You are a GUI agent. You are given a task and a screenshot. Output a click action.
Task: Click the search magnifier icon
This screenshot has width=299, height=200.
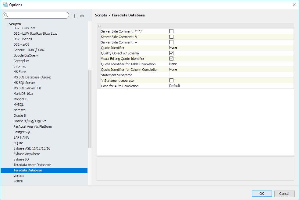tap(6, 16)
